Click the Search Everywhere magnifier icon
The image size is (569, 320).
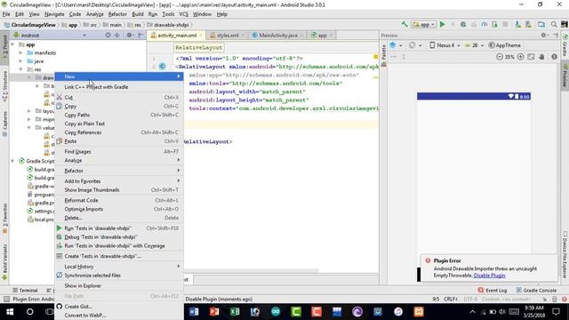pyautogui.click(x=554, y=25)
